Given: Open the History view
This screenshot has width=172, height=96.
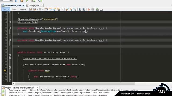Looking at the screenshot, I should (x=23, y=9).
